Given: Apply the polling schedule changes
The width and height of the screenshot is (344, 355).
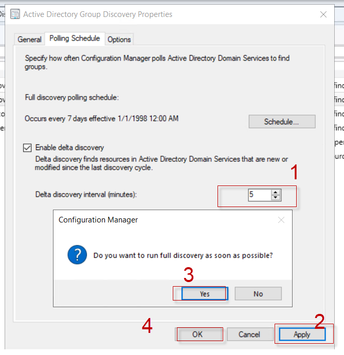Looking at the screenshot, I should pos(302,334).
